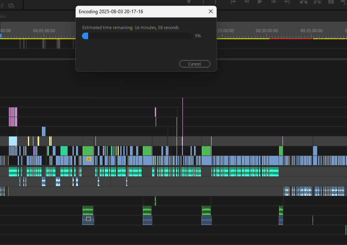Click the yellow fx badge on video clip

(x=88, y=159)
